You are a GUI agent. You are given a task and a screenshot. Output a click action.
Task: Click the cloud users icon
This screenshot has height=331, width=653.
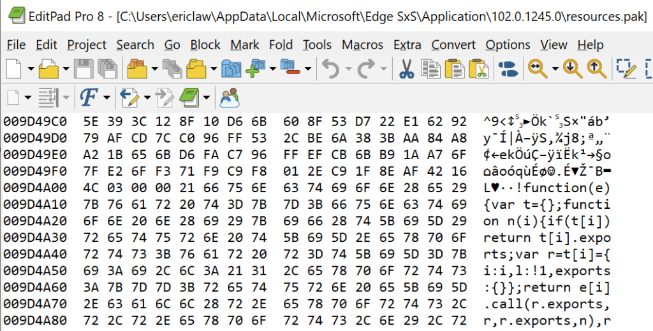pos(229,98)
